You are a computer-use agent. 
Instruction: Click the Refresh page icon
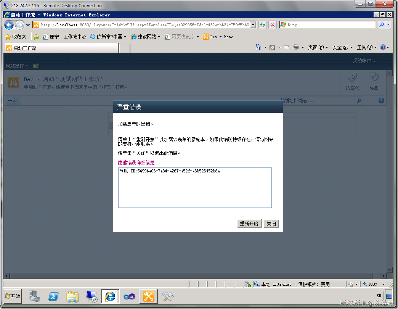coord(263,25)
